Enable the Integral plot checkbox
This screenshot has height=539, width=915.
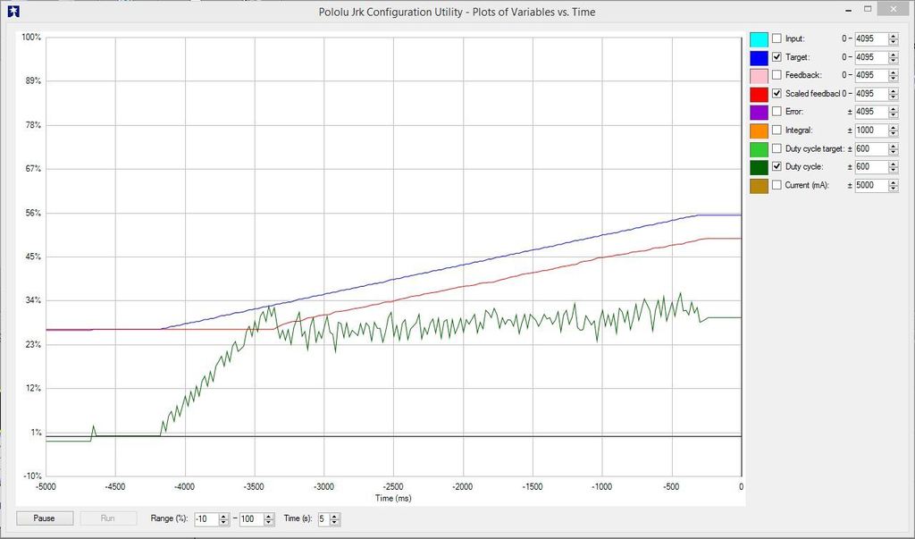(776, 131)
